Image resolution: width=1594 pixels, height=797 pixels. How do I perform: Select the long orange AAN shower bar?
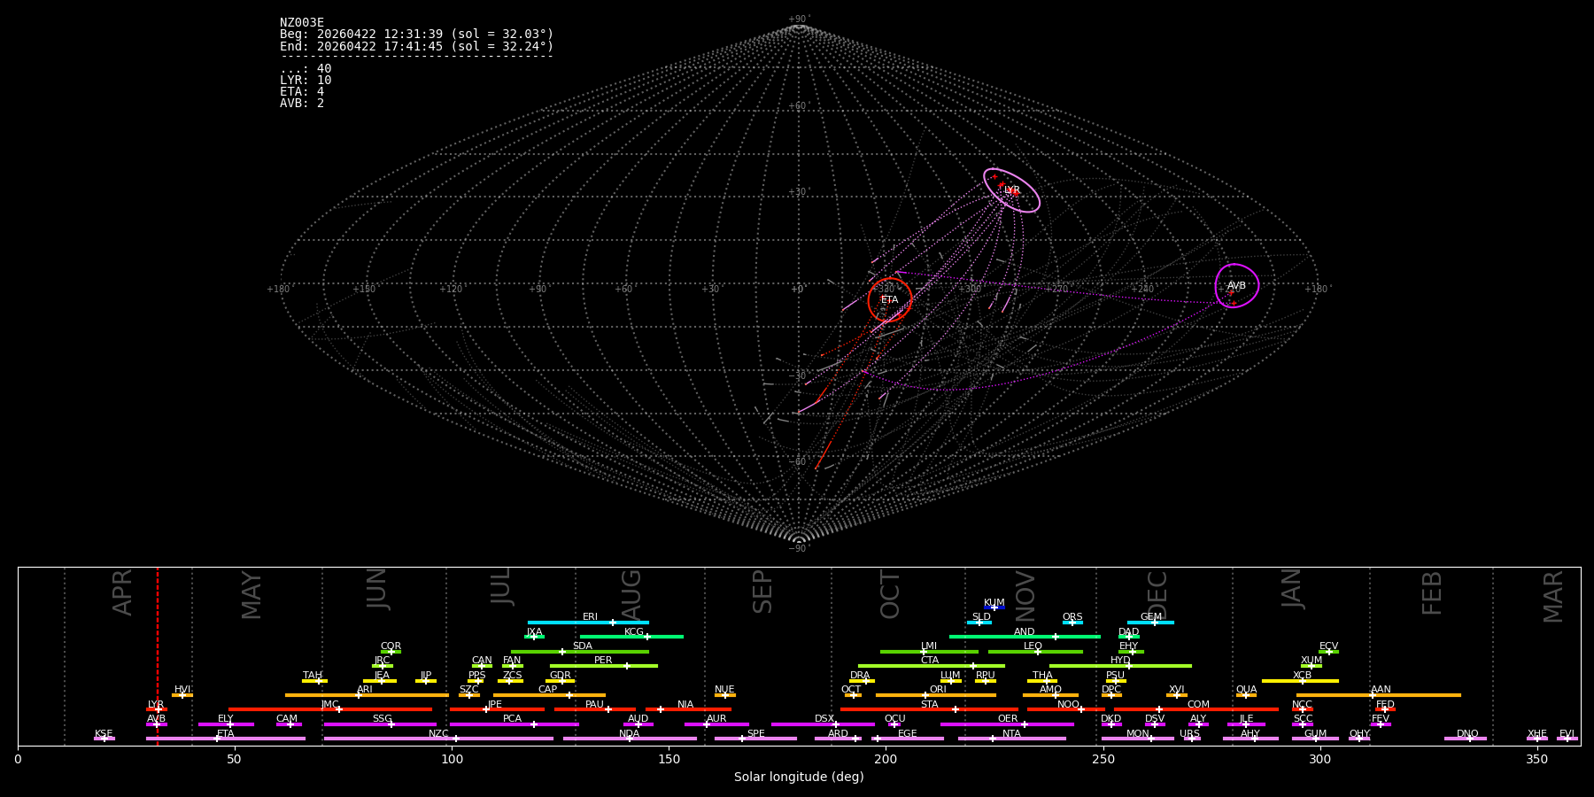pos(1378,695)
